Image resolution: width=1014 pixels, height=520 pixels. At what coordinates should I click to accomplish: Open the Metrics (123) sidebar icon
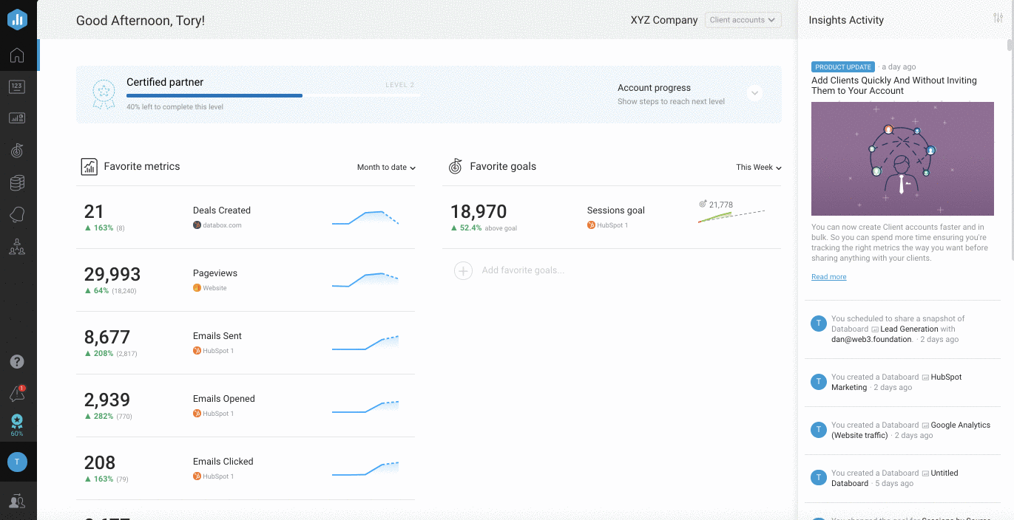pyautogui.click(x=17, y=86)
